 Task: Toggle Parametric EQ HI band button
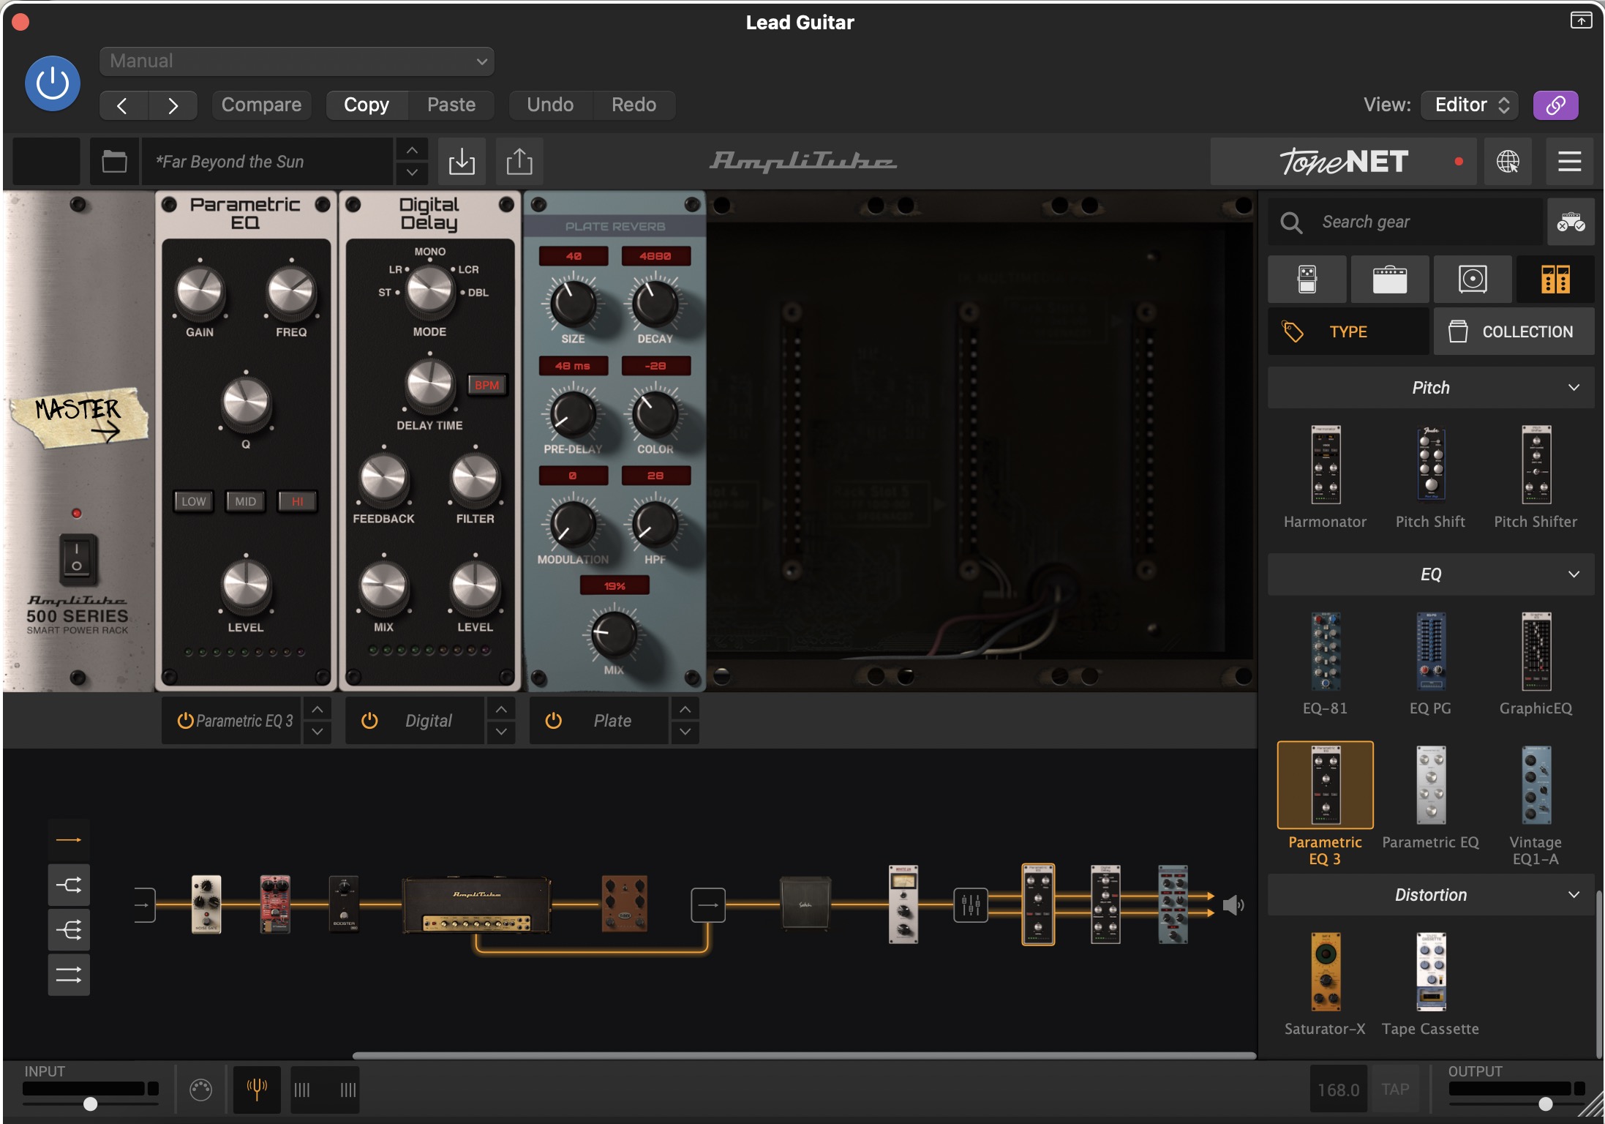(297, 501)
